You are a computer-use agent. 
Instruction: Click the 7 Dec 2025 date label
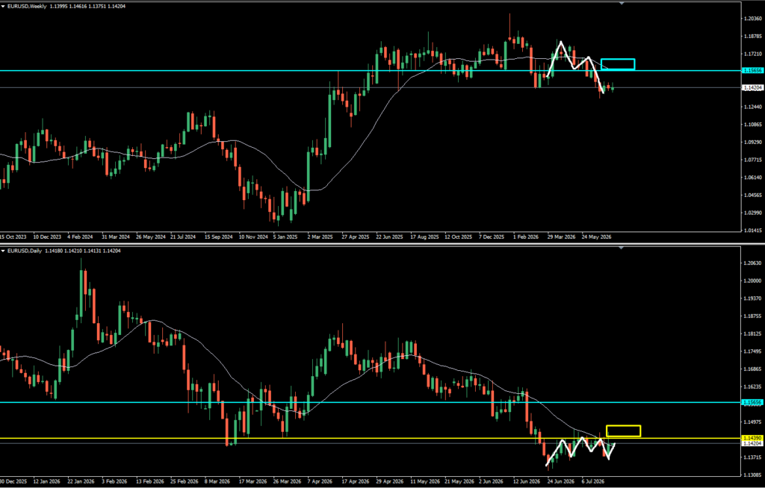[492, 237]
